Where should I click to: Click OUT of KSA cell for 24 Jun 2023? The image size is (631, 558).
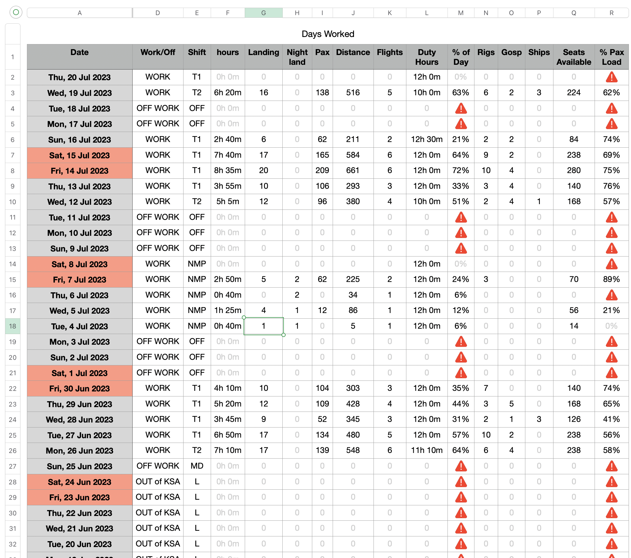coord(158,481)
